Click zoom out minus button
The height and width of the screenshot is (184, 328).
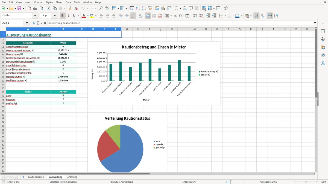[295, 182]
